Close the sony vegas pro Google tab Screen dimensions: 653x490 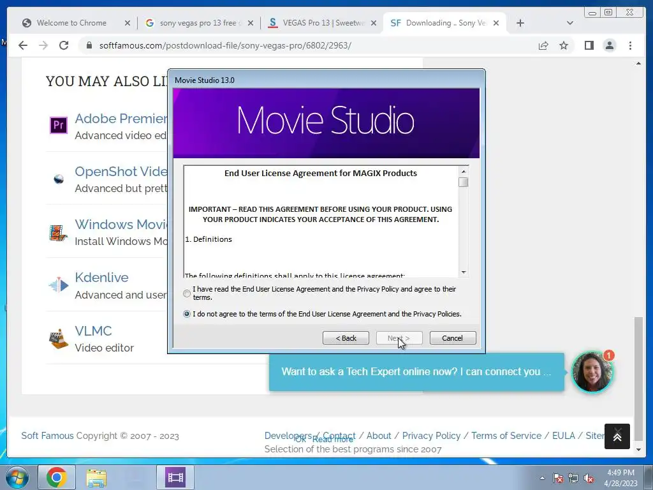coord(251,23)
